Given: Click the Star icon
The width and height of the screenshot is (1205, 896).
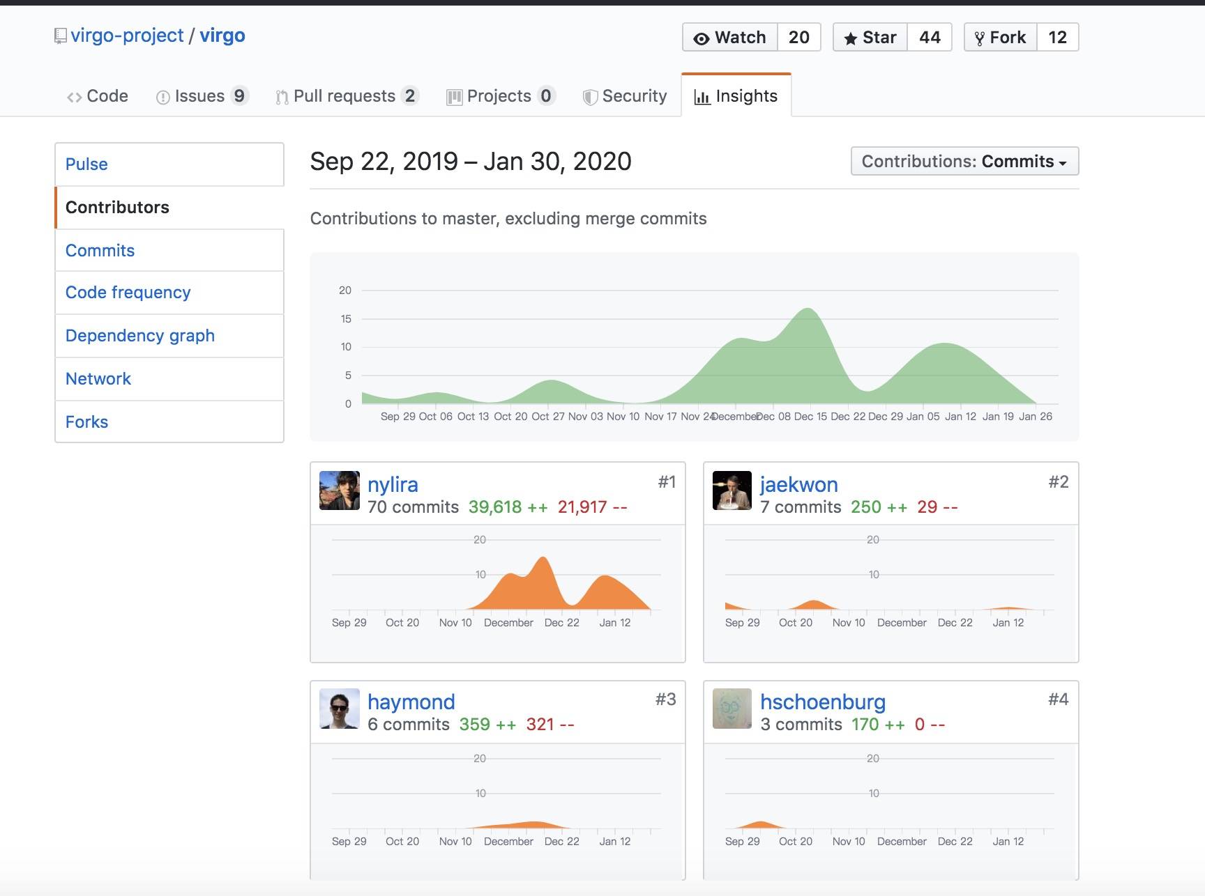Looking at the screenshot, I should pos(850,38).
